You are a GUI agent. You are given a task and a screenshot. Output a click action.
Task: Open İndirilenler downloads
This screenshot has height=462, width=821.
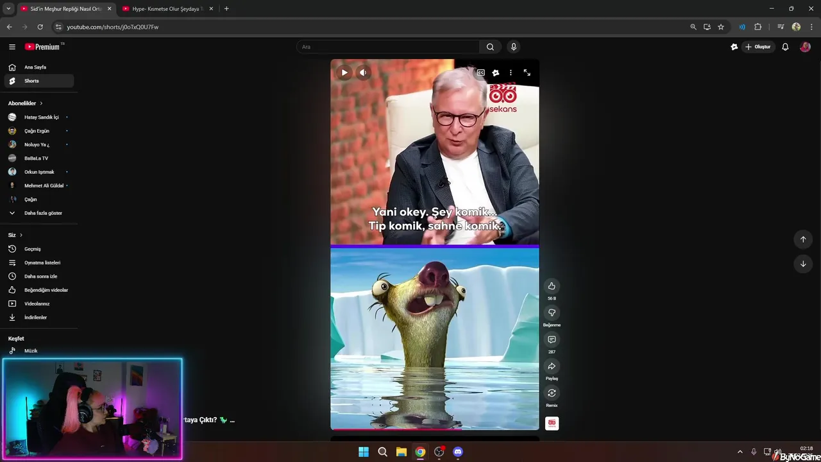(39, 318)
